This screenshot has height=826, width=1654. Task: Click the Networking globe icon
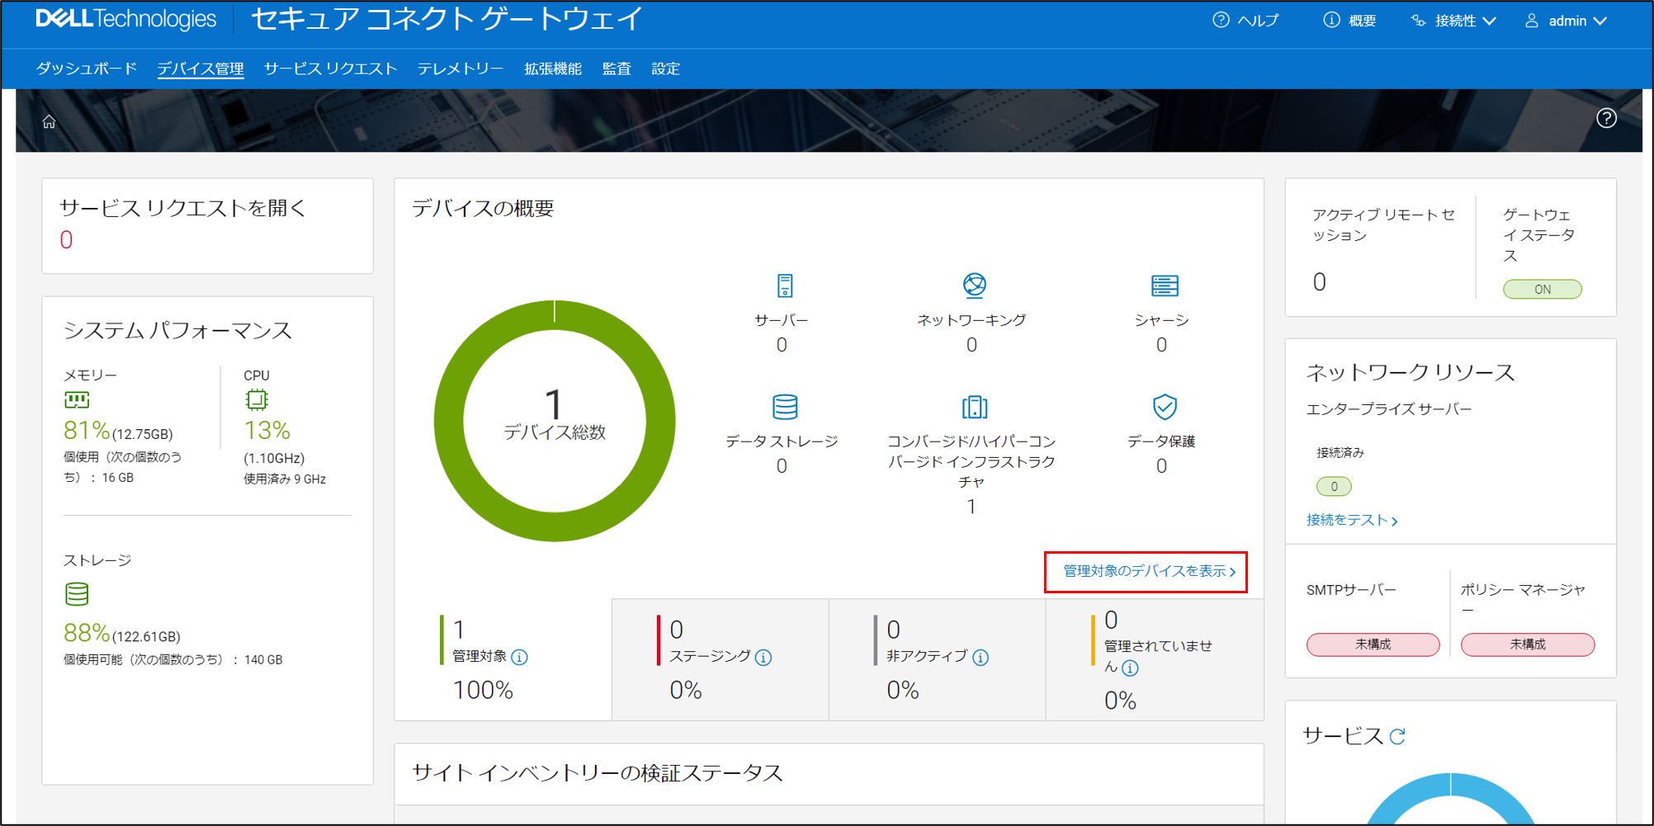(974, 285)
